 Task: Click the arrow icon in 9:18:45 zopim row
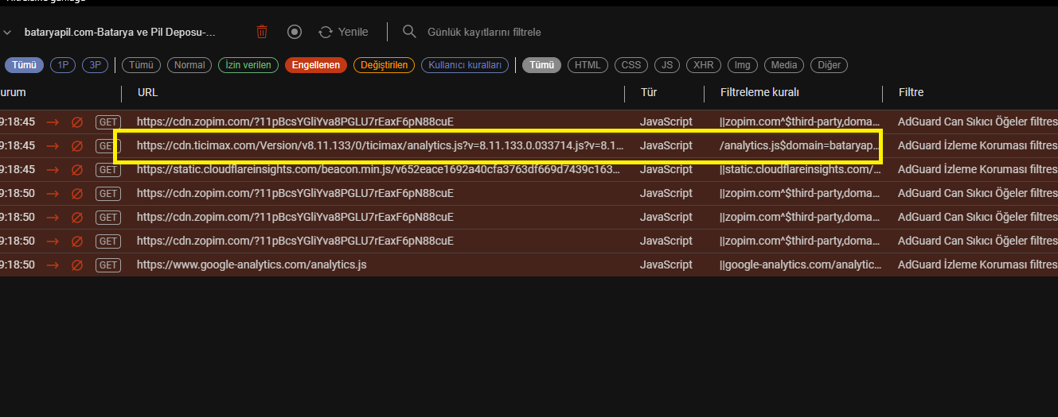click(x=53, y=122)
